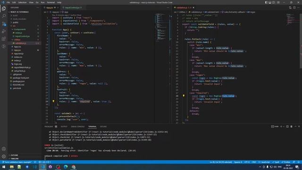Image resolution: width=302 pixels, height=170 pixels.
Task: Open Windows action center notifications
Action: tap(297, 167)
